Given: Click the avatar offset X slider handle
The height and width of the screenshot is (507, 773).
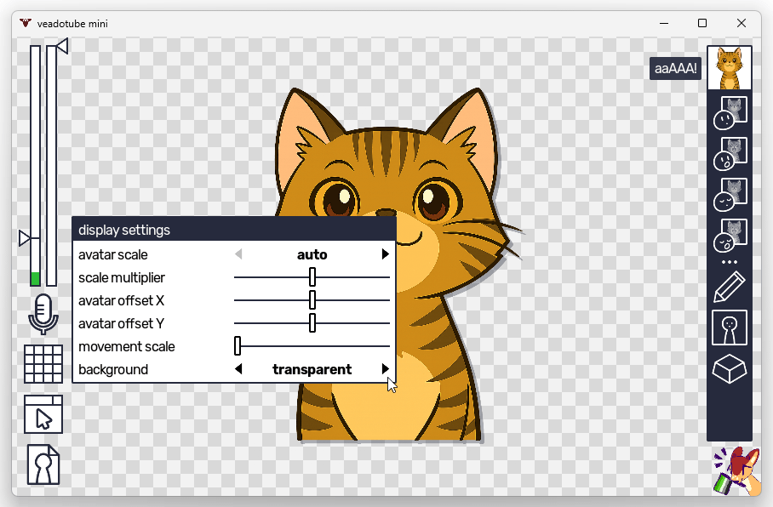Looking at the screenshot, I should pos(312,300).
